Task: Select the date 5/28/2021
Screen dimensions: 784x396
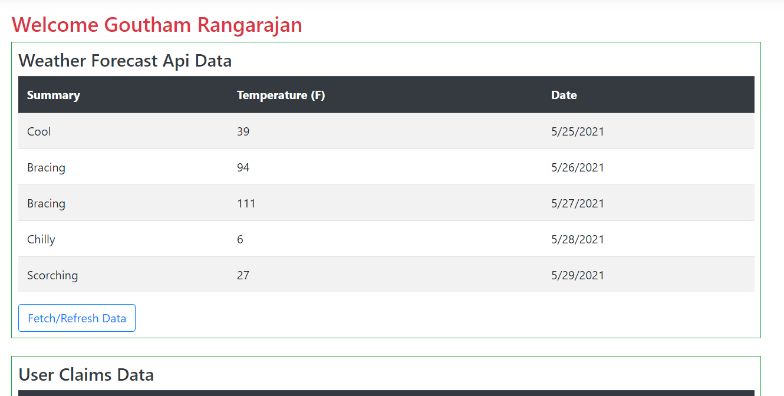Action: pos(578,239)
